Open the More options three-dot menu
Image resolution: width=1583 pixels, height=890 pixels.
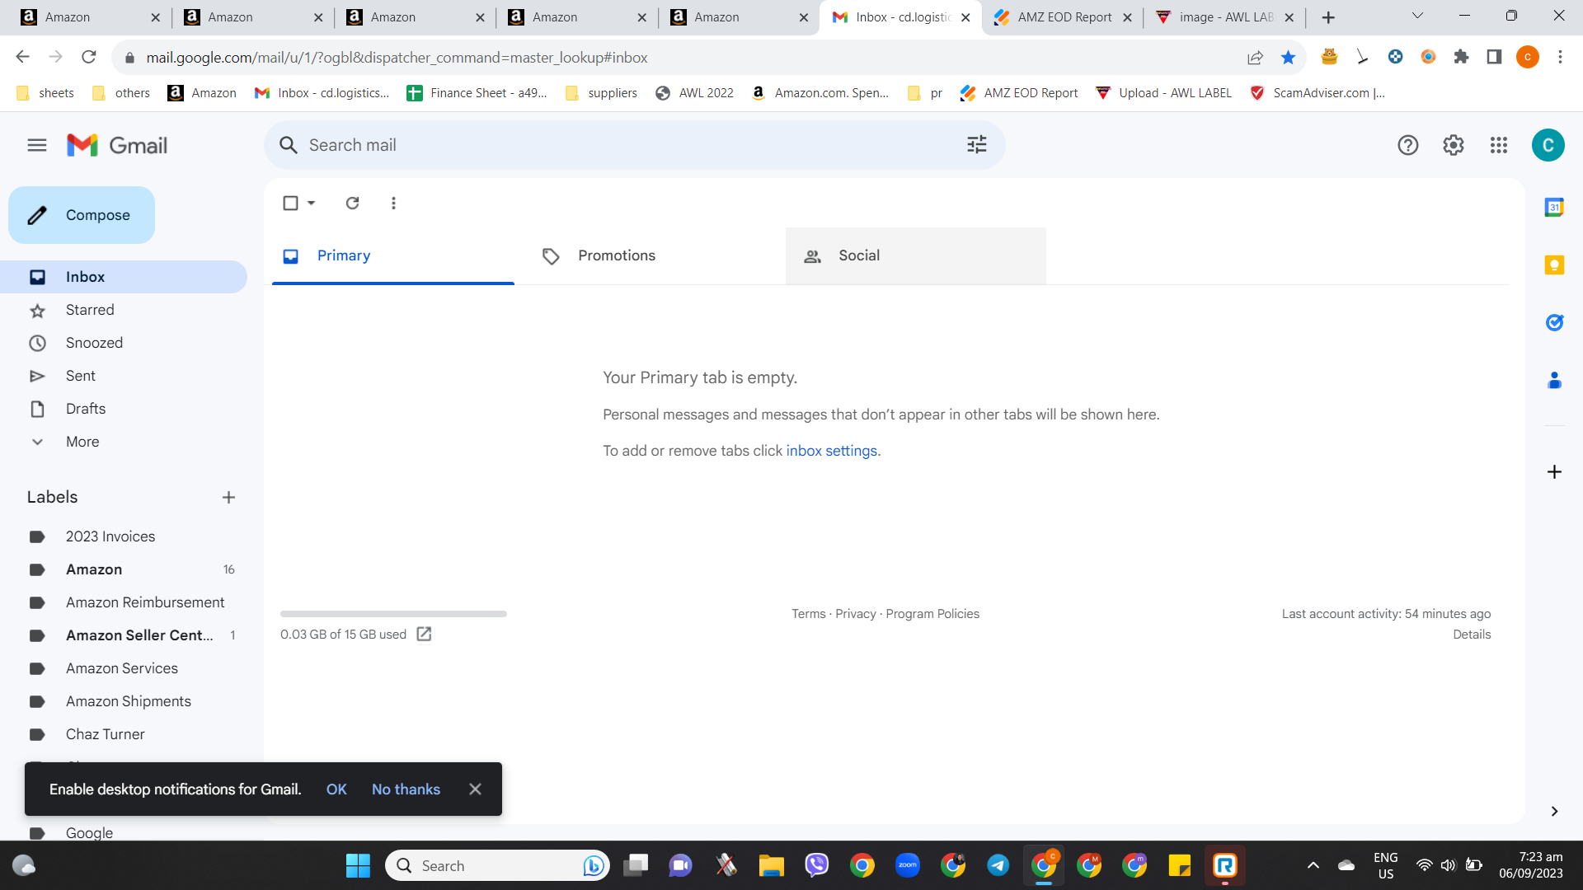[393, 203]
